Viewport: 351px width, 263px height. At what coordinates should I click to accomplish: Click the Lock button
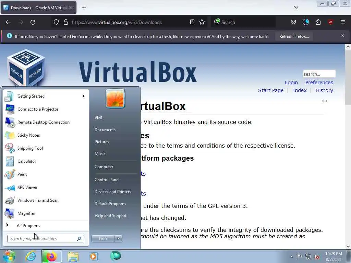click(103, 239)
